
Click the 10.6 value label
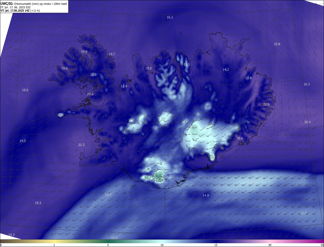click(x=60, y=115)
